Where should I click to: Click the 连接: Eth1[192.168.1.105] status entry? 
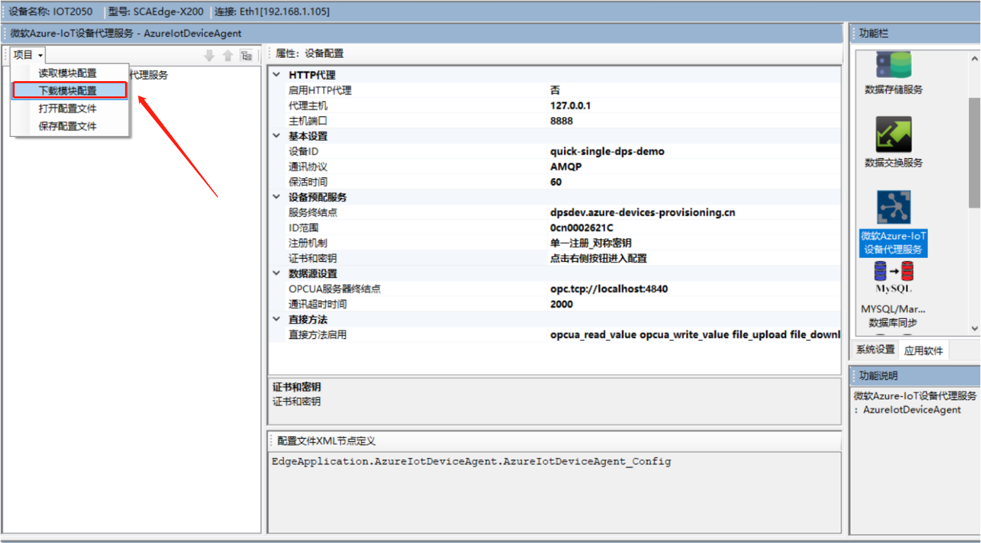point(272,11)
